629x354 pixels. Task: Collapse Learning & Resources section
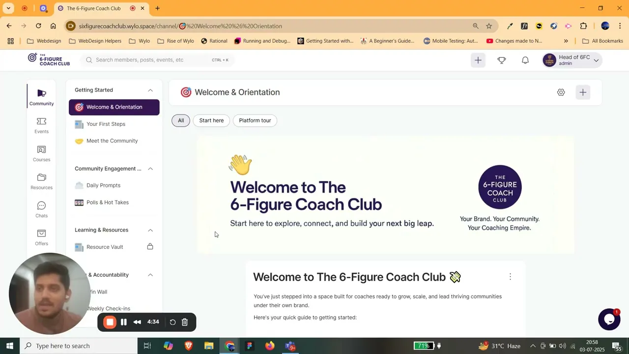pos(150,230)
